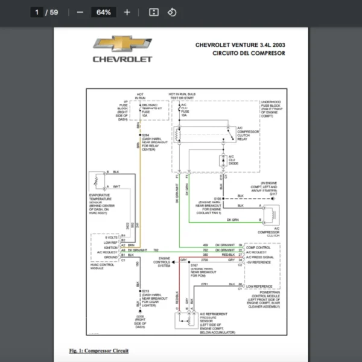Click the 'A/C COMPRESSOR CLUTCH RELAY' label
This screenshot has height=362, width=362.
pyautogui.click(x=248, y=133)
